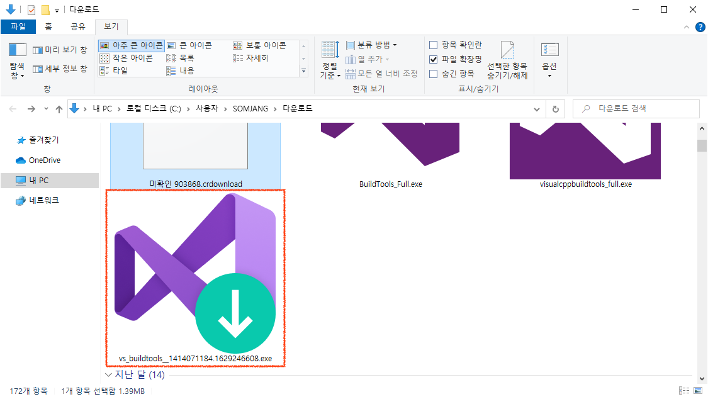The image size is (708, 399).
Task: Switch to Small icons (작은 아이콘) layout
Action: coord(126,59)
